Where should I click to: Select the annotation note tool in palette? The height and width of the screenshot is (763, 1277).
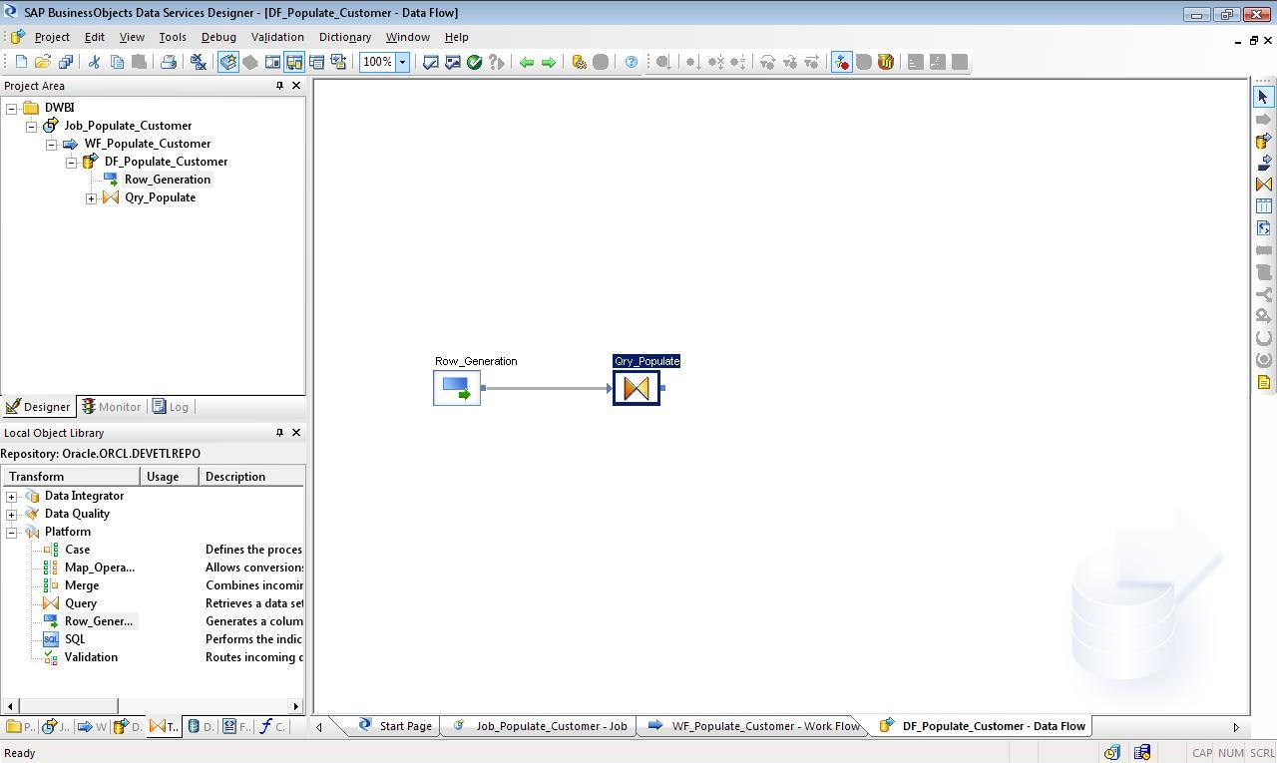click(1263, 382)
